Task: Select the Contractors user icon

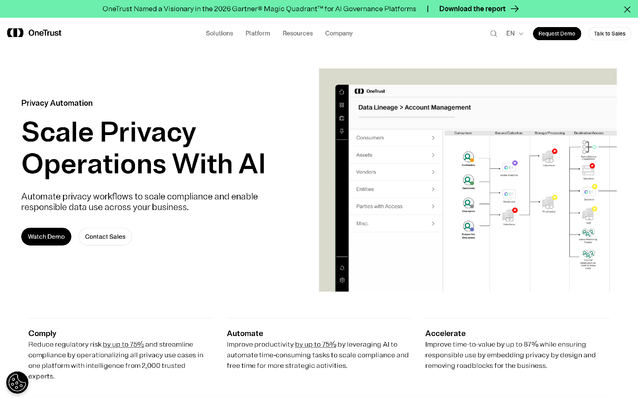Action: (468, 157)
